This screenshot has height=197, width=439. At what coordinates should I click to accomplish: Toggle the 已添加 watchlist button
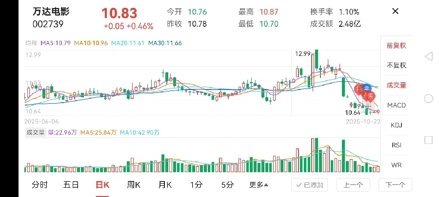(309, 185)
